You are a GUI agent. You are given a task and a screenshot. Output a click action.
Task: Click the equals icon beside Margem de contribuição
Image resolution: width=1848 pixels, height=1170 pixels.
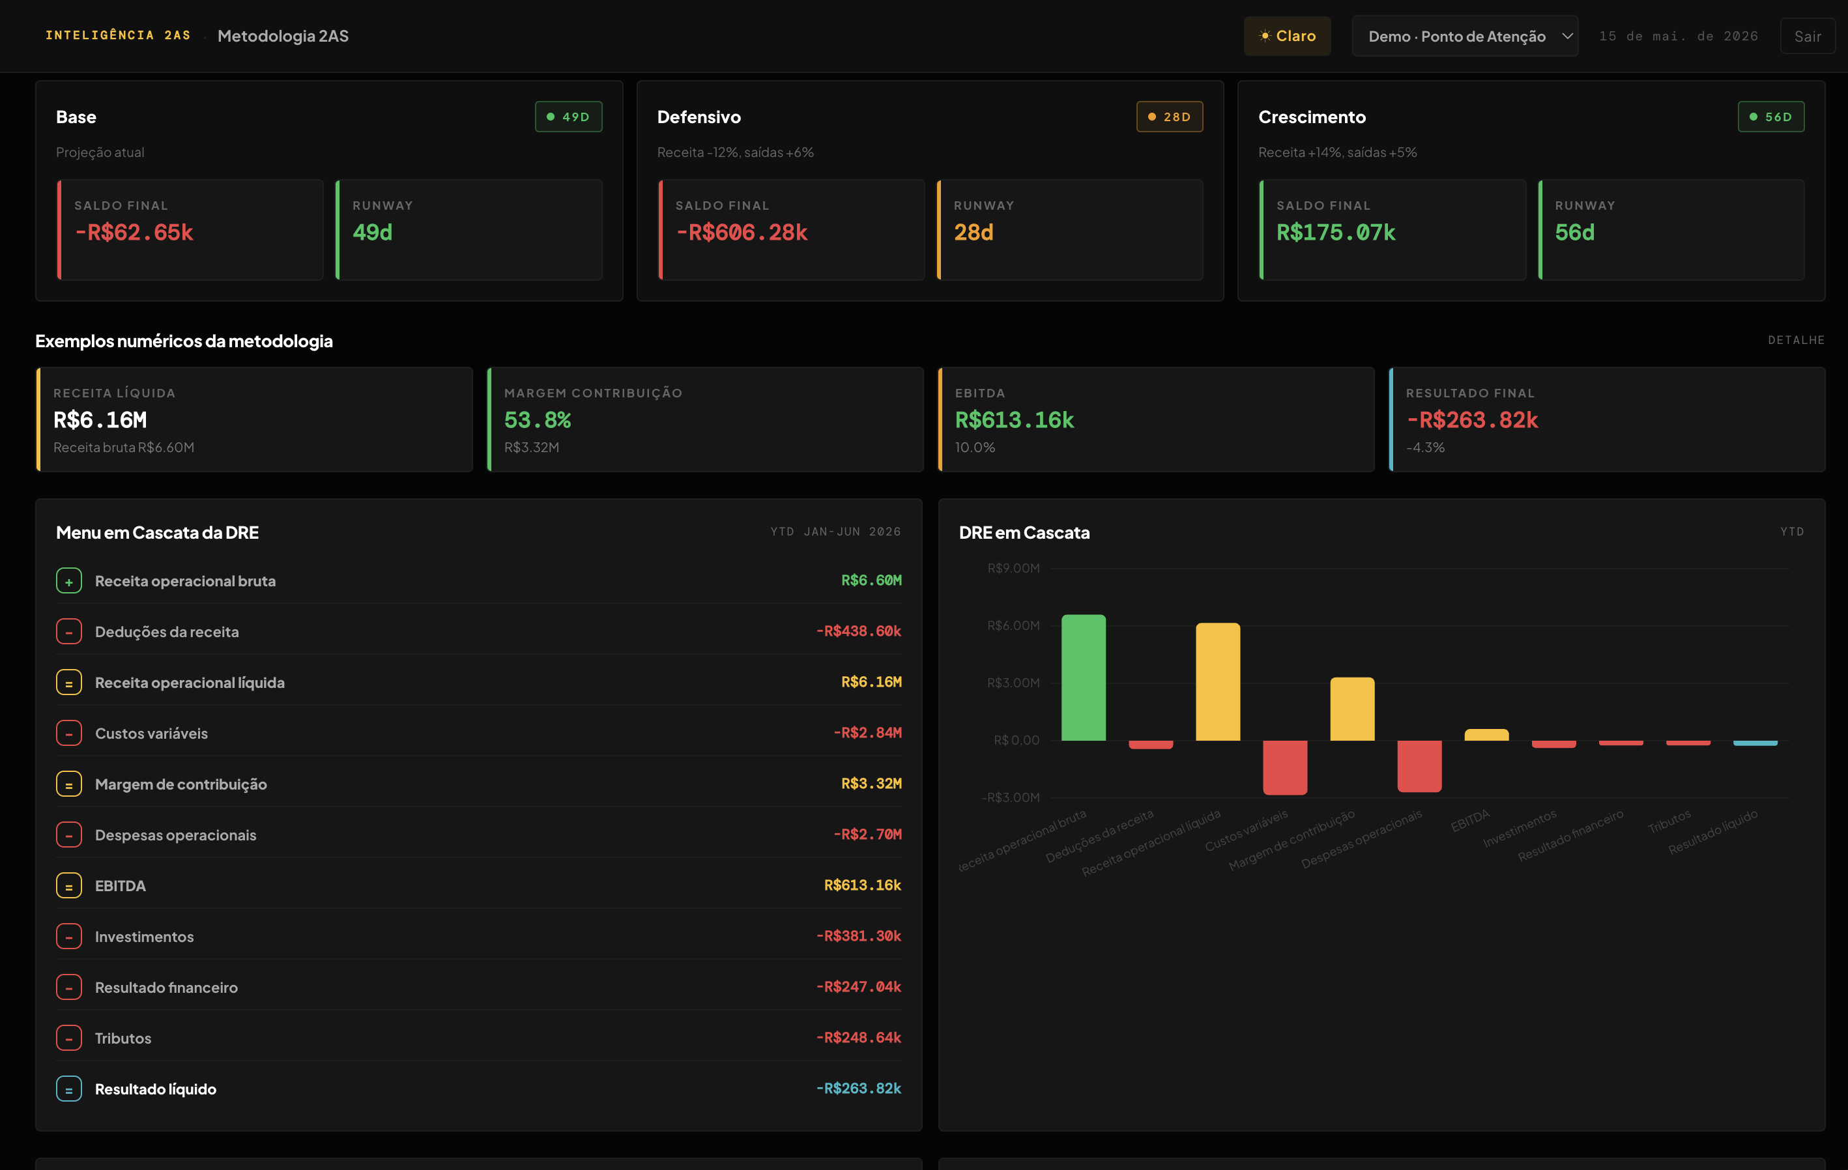(69, 784)
